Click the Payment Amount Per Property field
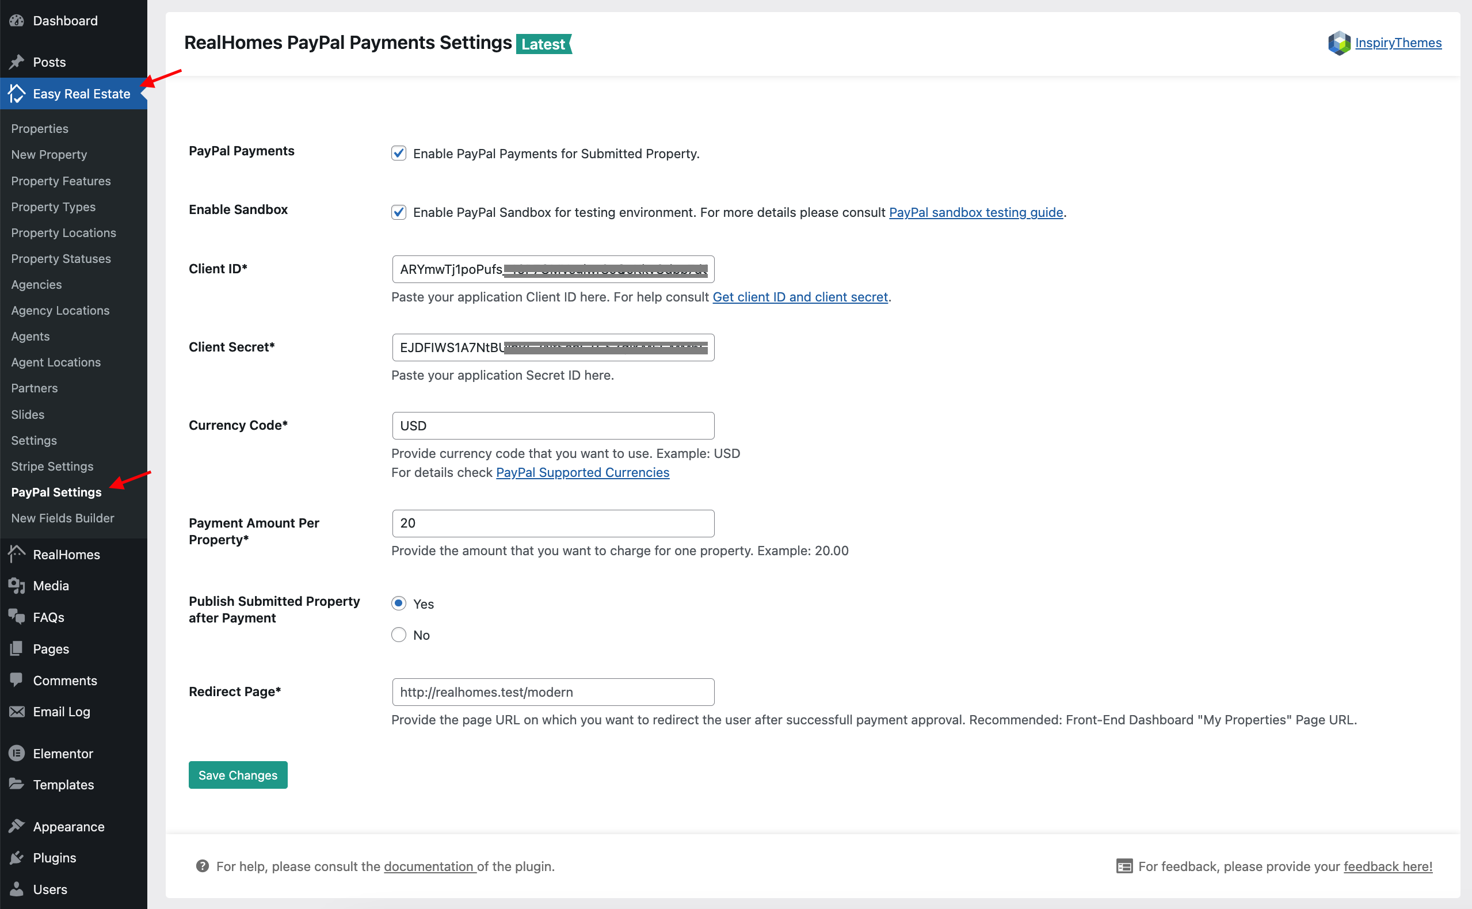1472x909 pixels. (553, 523)
